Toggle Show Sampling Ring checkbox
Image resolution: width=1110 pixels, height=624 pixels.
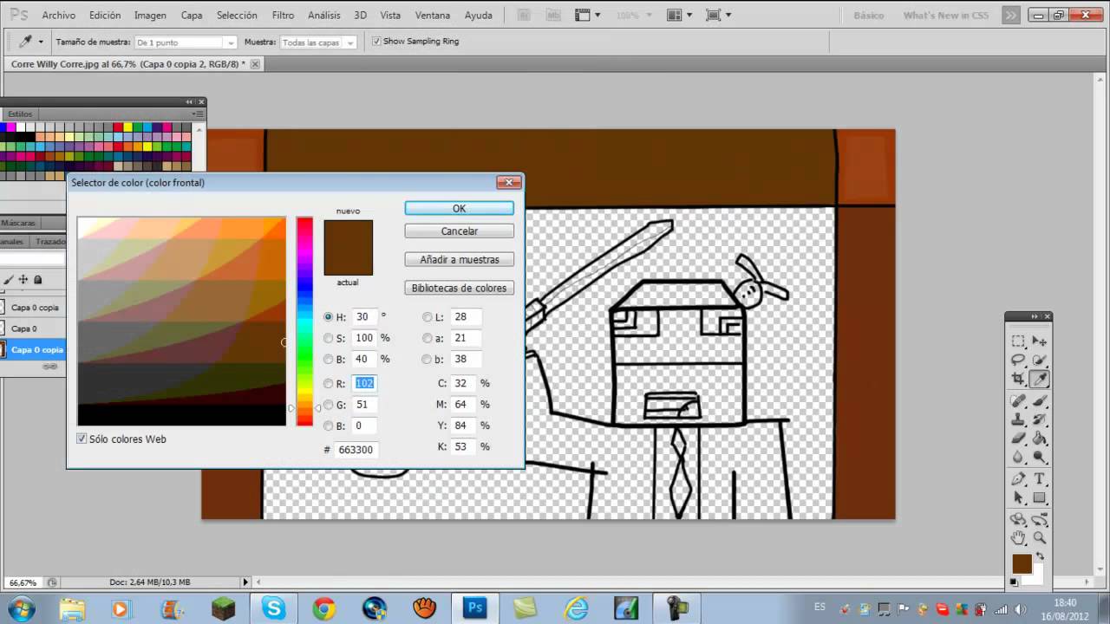click(376, 41)
